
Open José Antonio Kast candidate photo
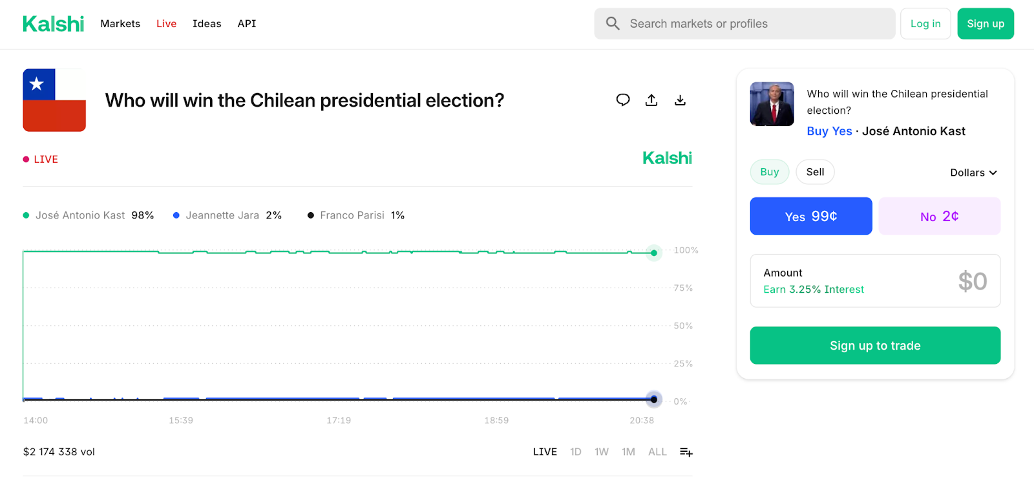(772, 104)
